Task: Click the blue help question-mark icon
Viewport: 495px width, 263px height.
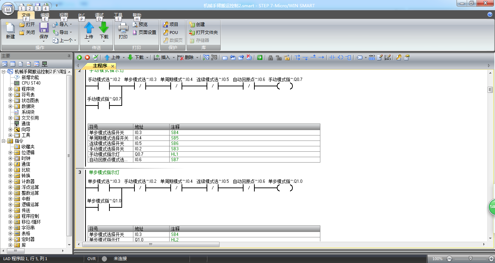Action: click(490, 14)
